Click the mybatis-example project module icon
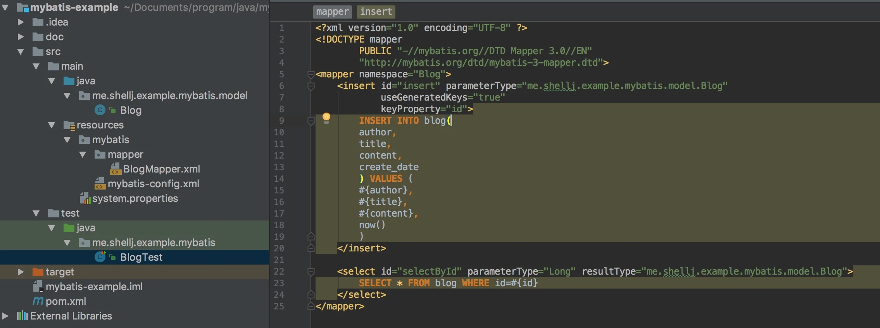This screenshot has width=880, height=328. click(23, 7)
